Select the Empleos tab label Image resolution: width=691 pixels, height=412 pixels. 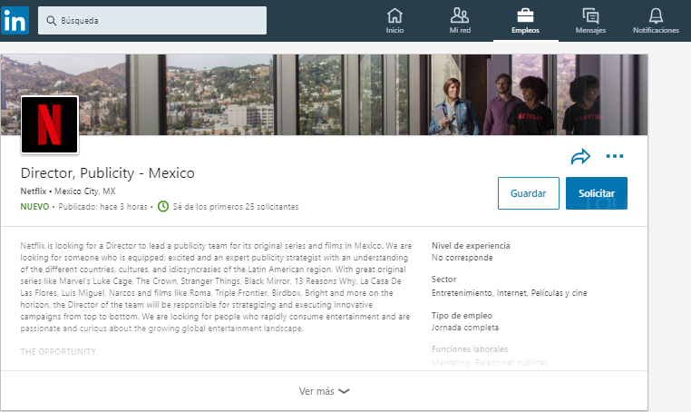[525, 30]
